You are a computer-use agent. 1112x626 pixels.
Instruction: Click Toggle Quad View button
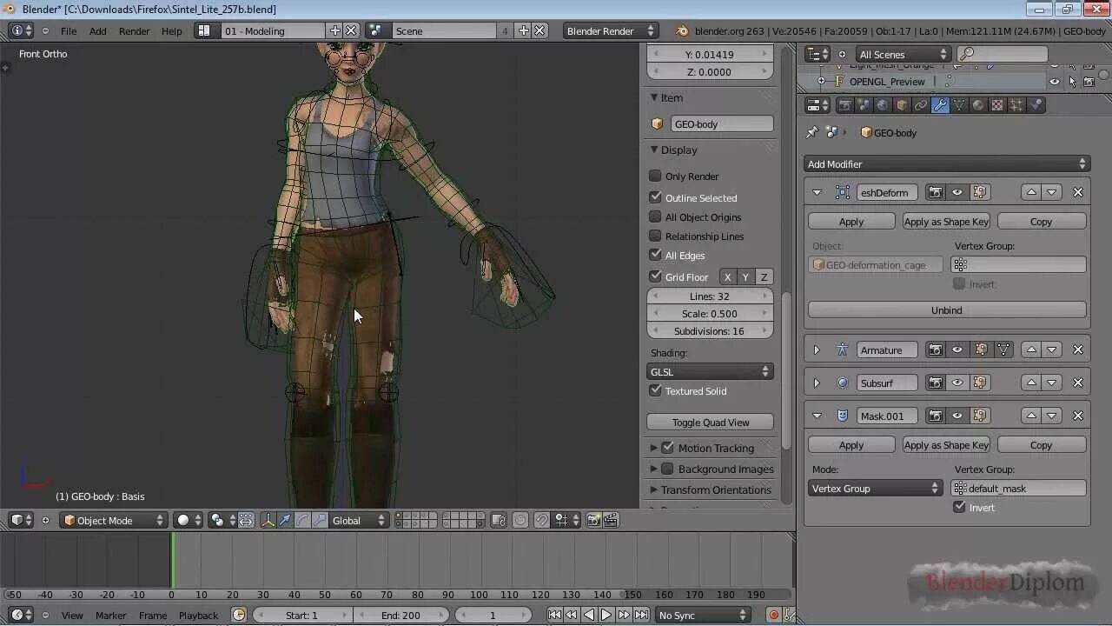[x=710, y=423]
